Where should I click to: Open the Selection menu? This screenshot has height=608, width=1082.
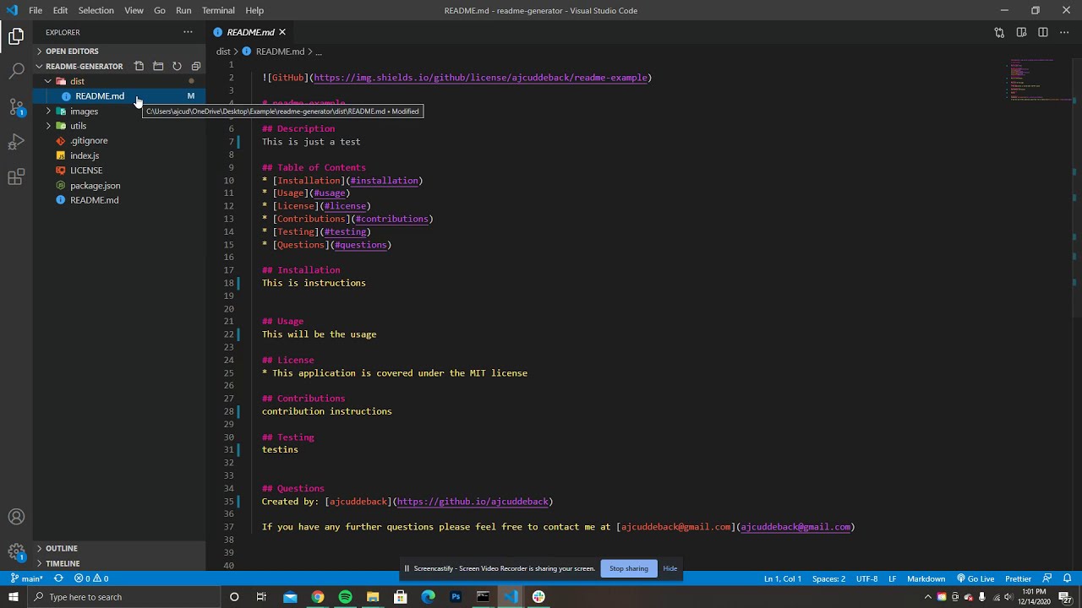pos(96,10)
